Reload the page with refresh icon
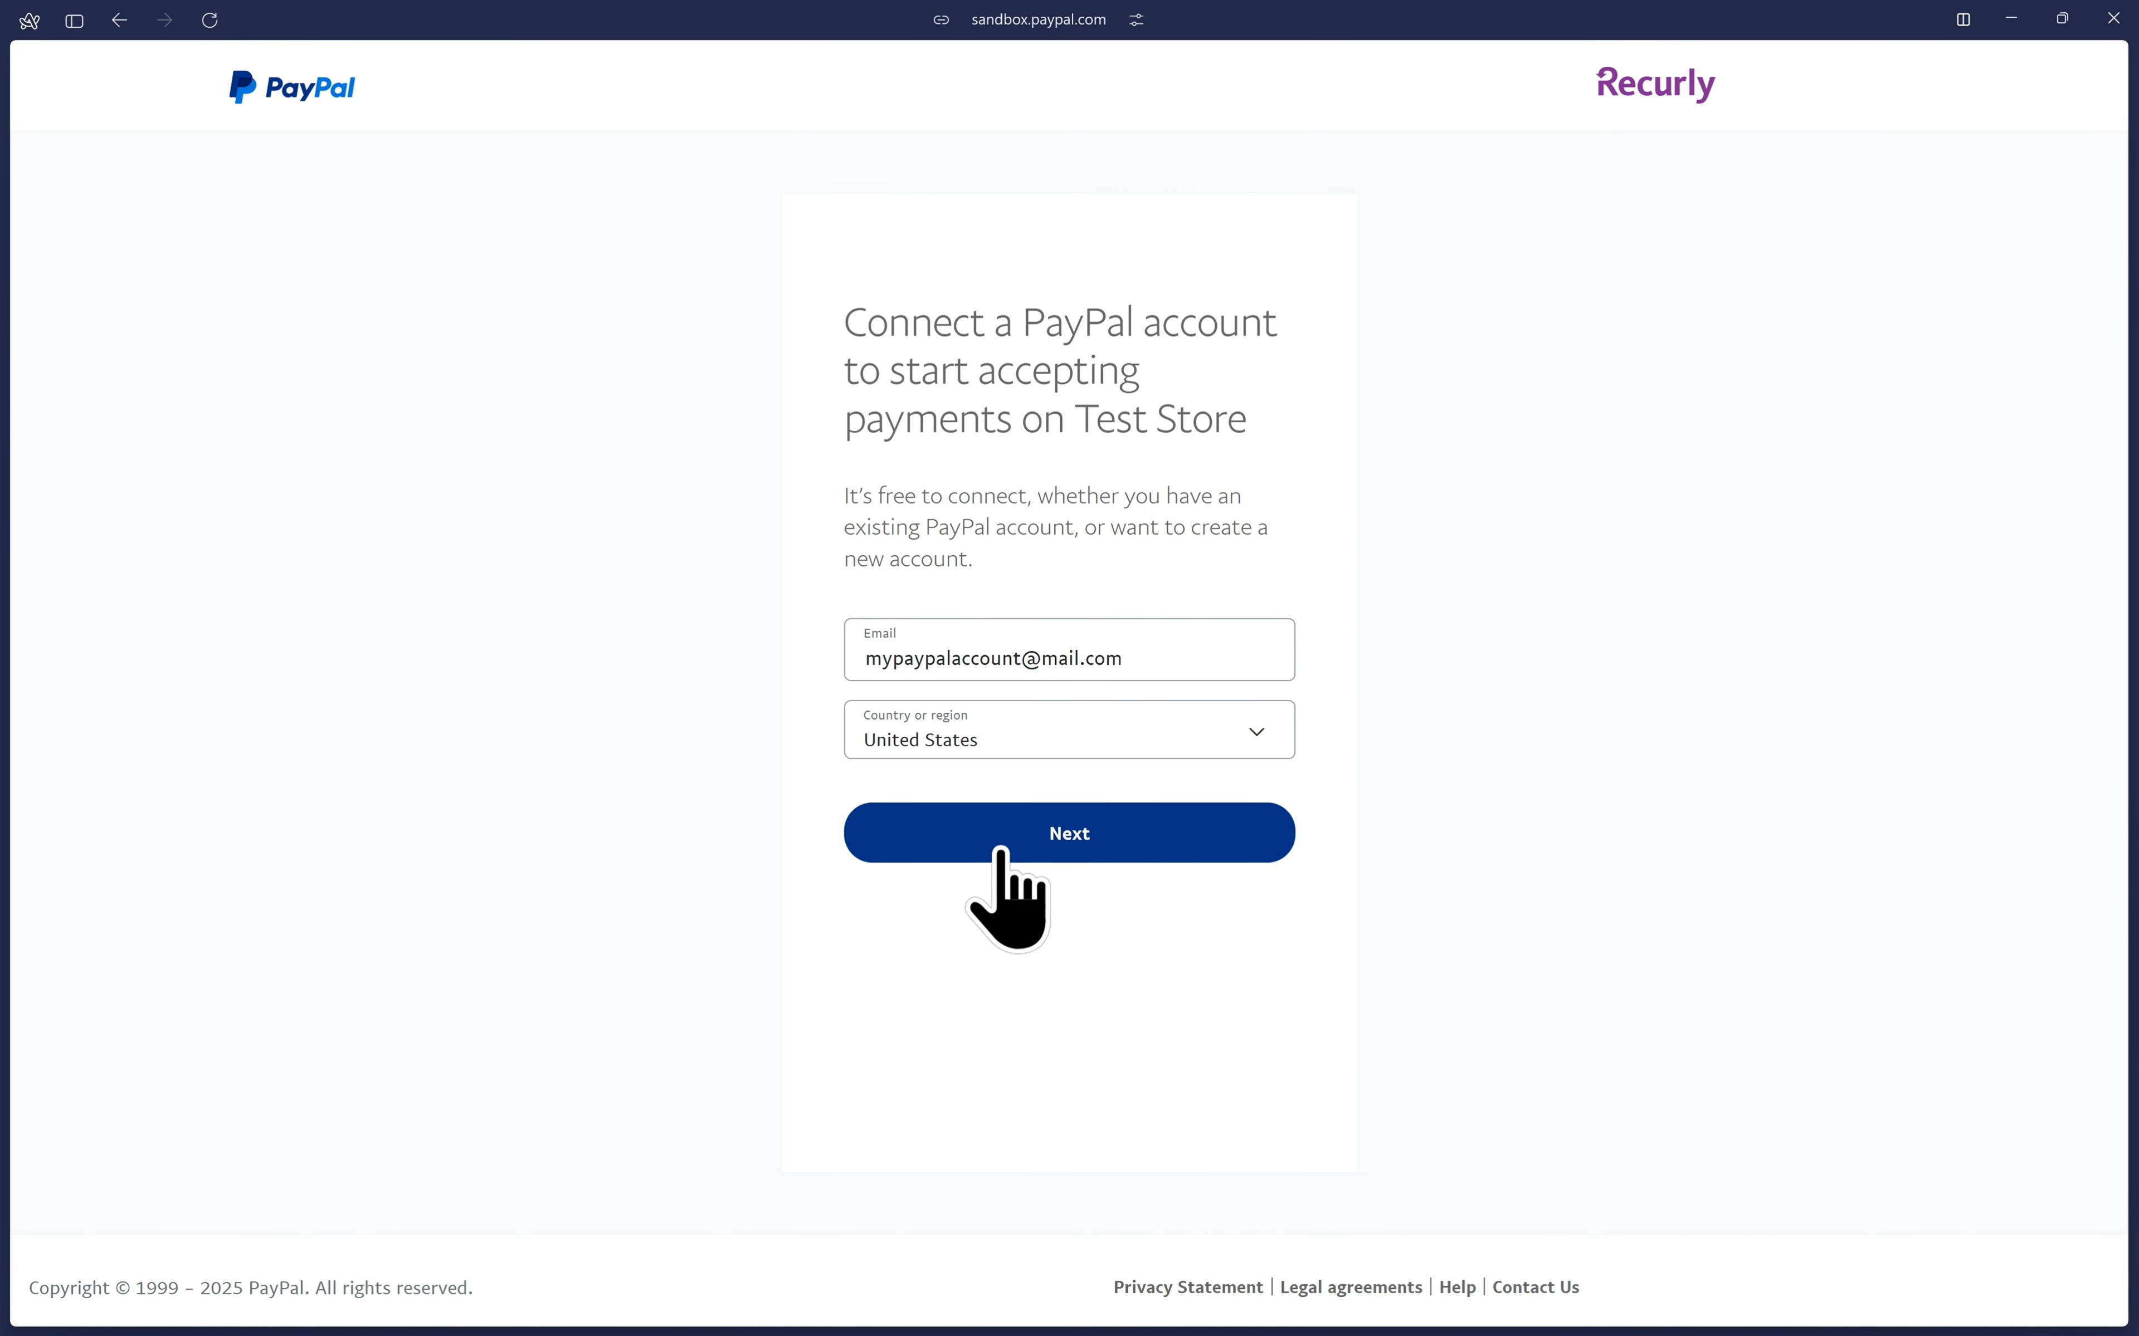2139x1336 pixels. pos(209,20)
